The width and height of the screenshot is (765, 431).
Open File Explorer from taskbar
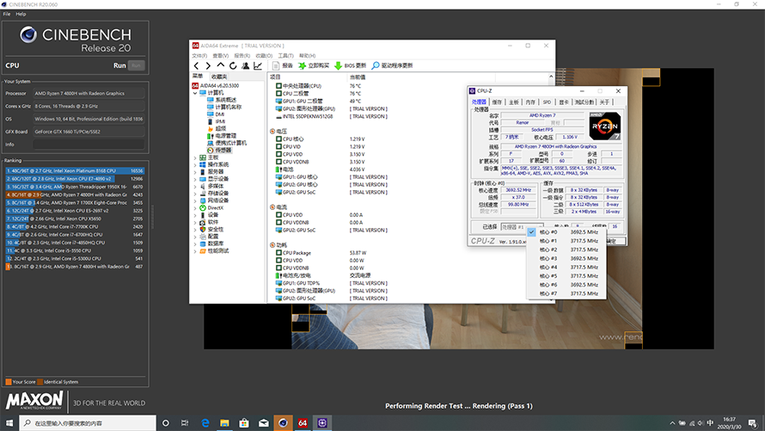click(x=224, y=423)
